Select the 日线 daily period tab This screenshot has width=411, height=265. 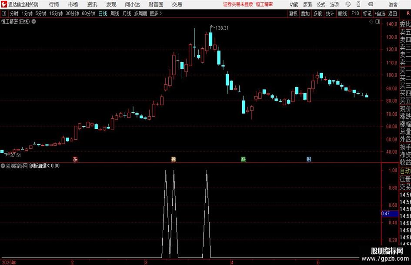(103, 13)
